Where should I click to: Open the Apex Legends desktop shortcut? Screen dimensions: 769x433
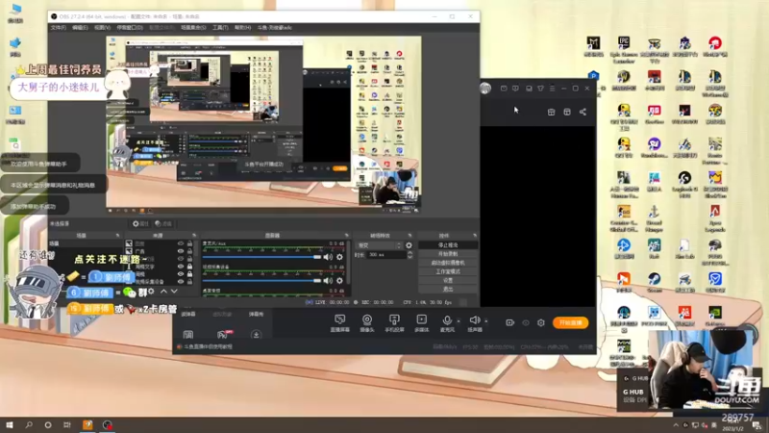715,218
